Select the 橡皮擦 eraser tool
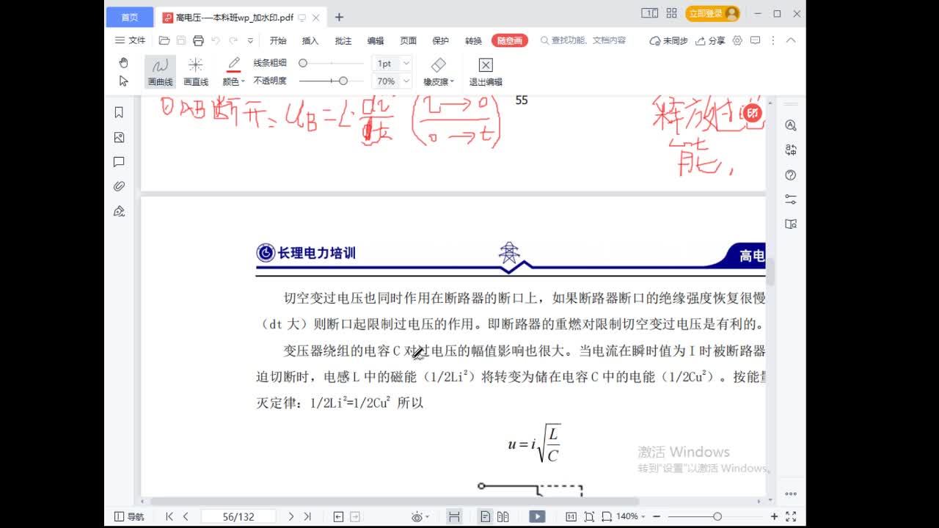 [439, 72]
